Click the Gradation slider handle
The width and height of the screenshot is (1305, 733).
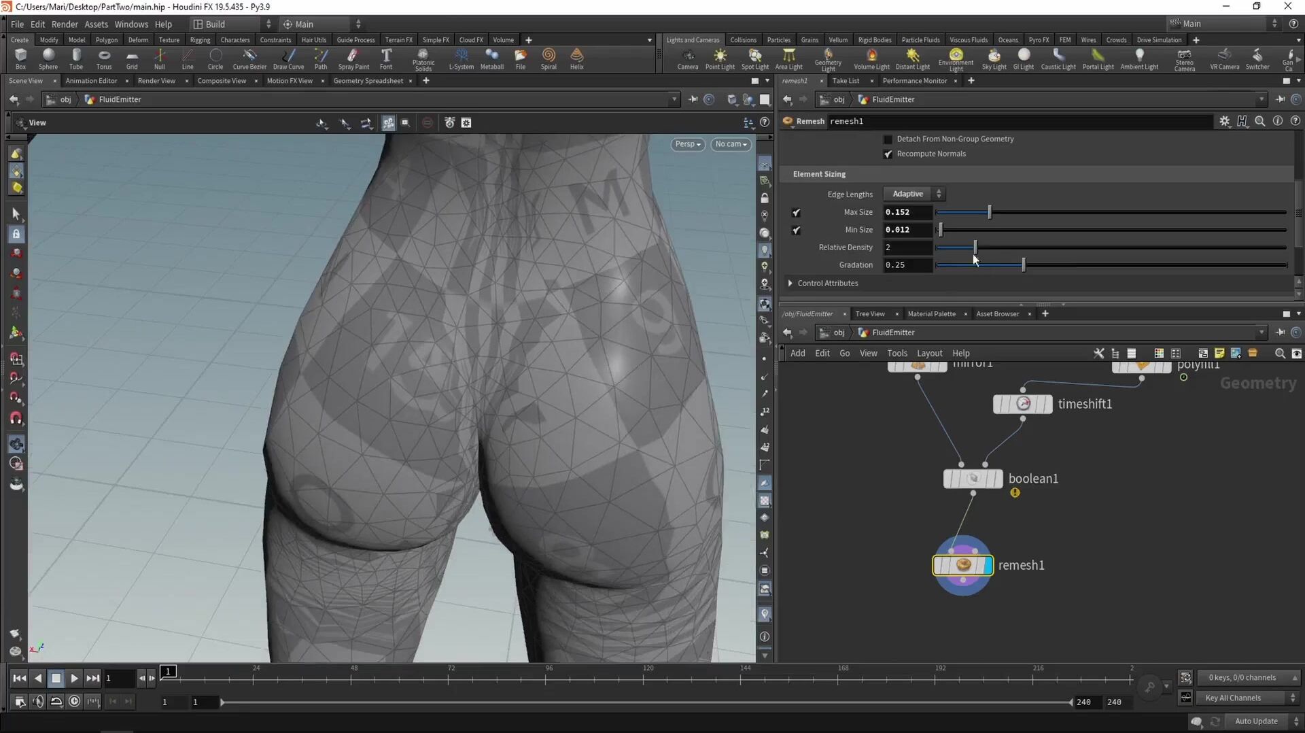point(1024,265)
